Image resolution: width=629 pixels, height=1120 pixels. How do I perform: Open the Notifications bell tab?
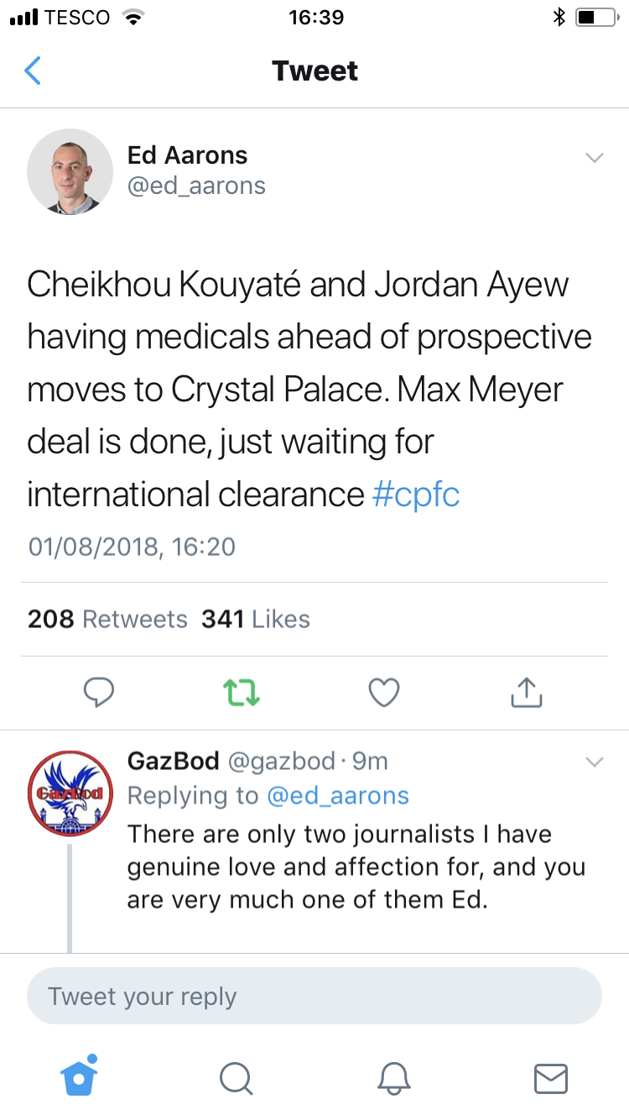pyautogui.click(x=394, y=1078)
